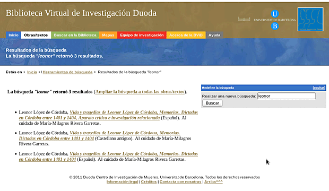Click the Resultados de la búsqueda heading

(36, 50)
